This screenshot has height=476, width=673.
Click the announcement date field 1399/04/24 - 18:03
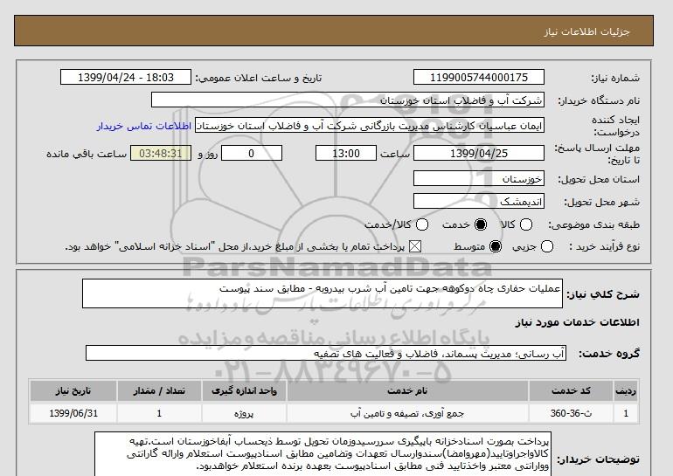click(126, 78)
